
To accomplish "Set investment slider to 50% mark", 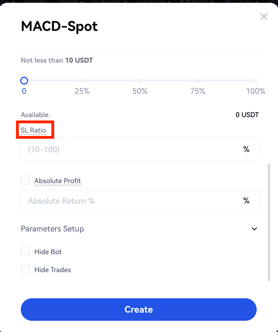I will (x=140, y=81).
